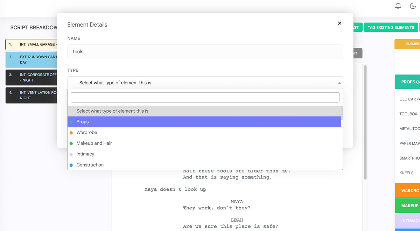420x231 pixels.
Task: Toggle dark mode moon icon
Action: (x=413, y=6)
